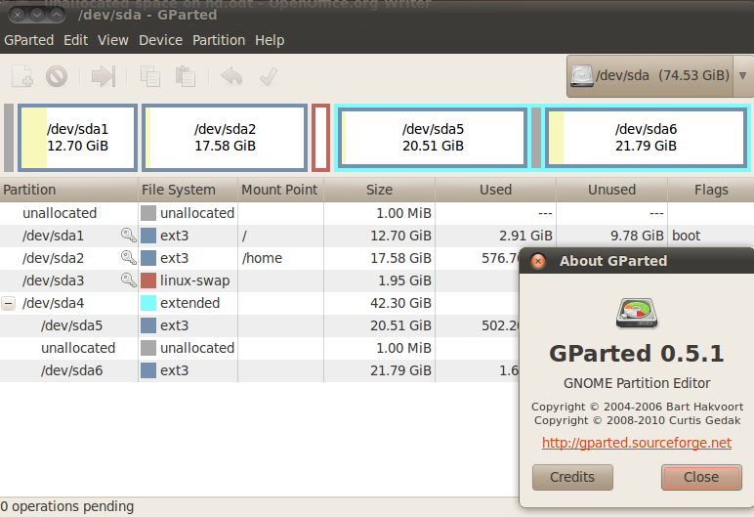This screenshot has width=754, height=517.
Task: Select the /dev/sda5 partition row
Action: coord(260,325)
